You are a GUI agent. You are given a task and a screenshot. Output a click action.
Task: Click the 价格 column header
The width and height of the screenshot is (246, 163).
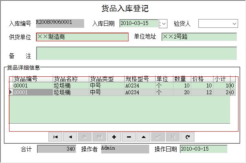[x=202, y=79]
